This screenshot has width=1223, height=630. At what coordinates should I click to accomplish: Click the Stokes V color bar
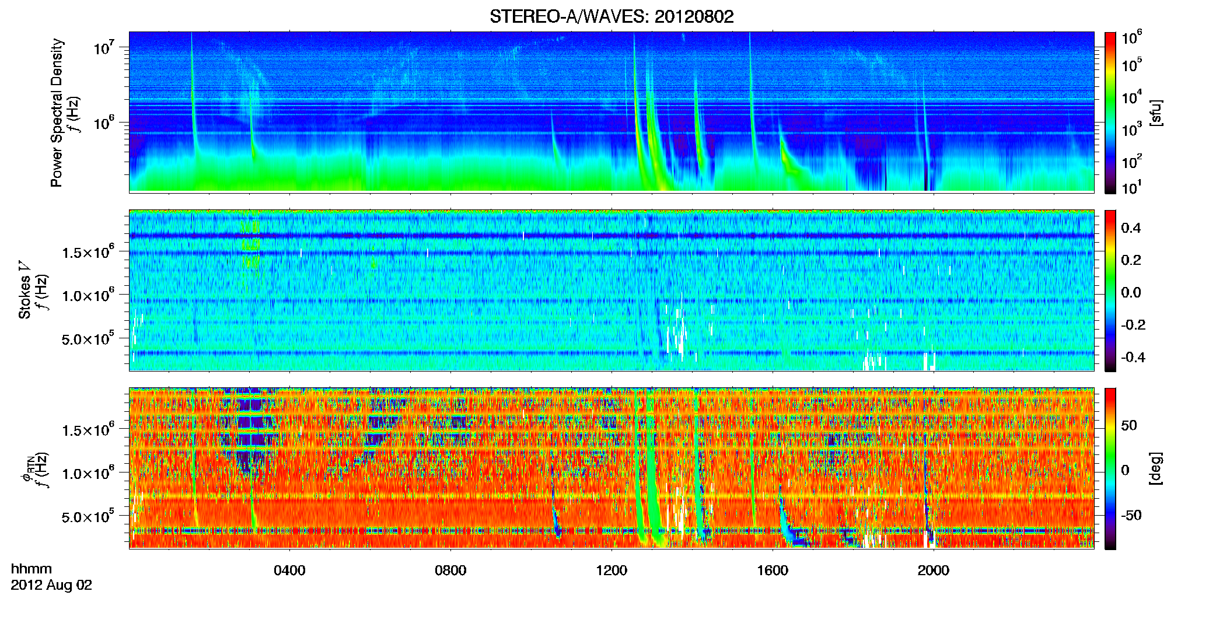(1110, 290)
